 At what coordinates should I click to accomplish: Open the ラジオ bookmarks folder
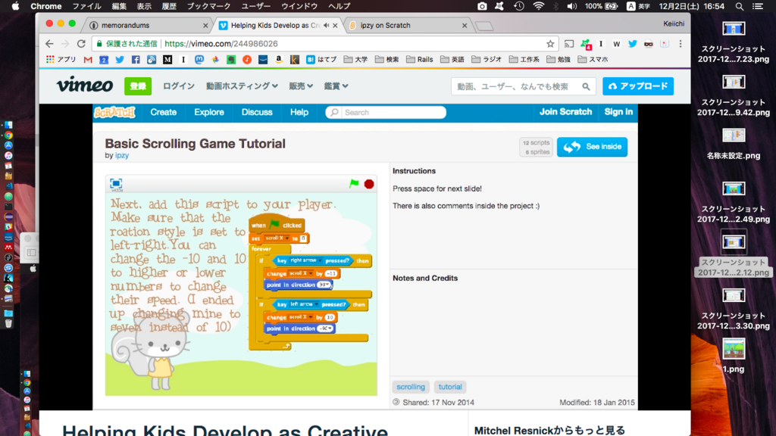(487, 59)
